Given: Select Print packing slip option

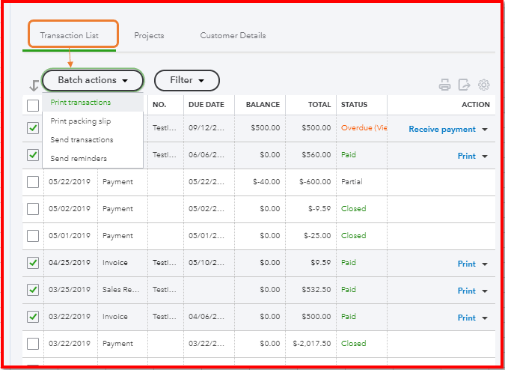Looking at the screenshot, I should point(82,121).
